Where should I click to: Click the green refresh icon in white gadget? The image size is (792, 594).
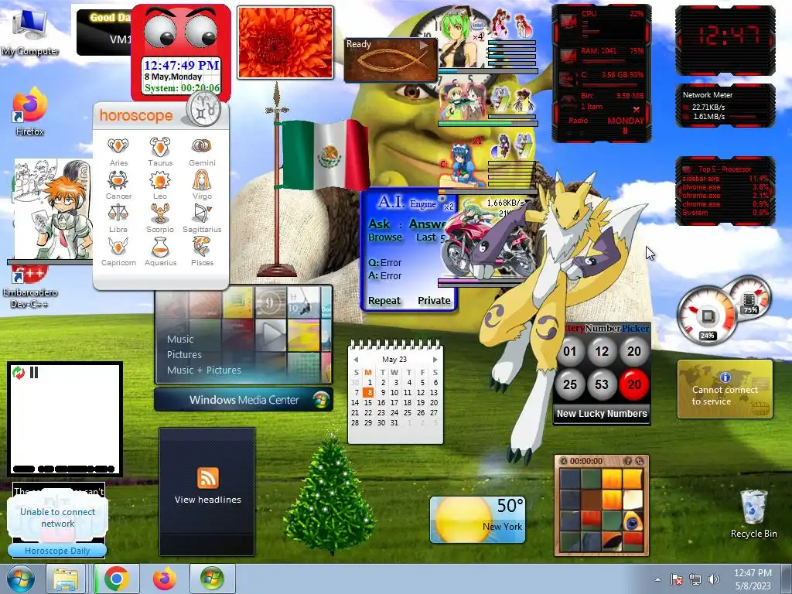click(x=19, y=373)
